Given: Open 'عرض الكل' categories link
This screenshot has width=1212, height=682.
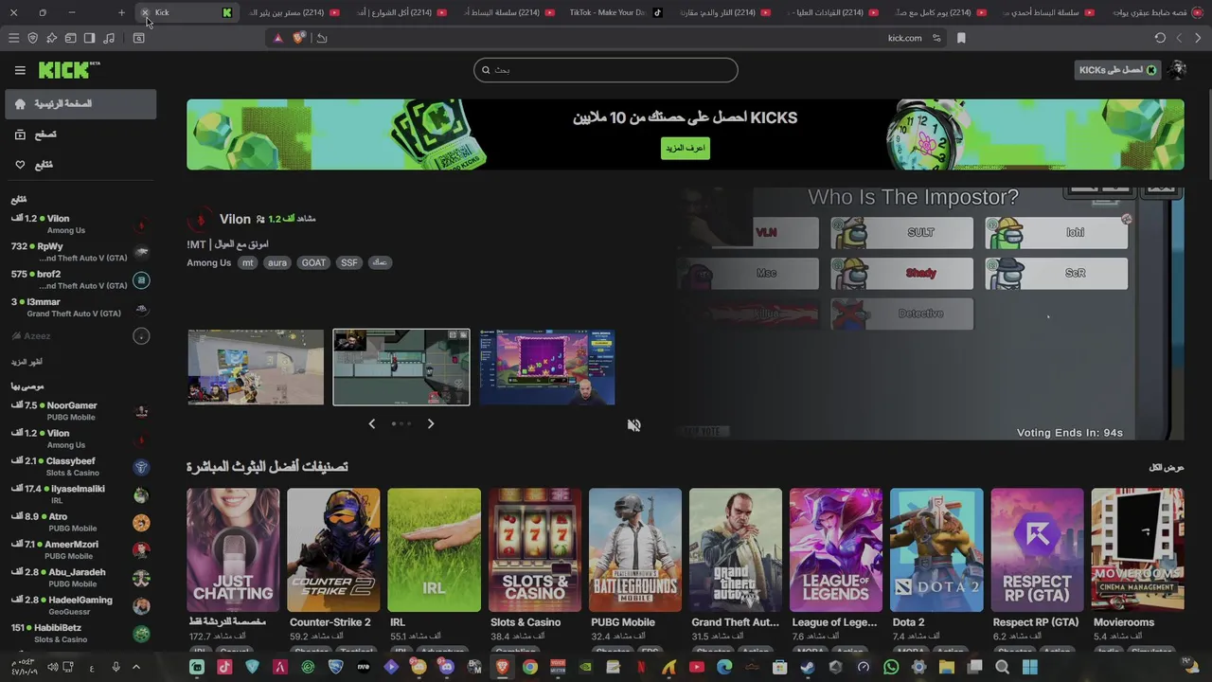Looking at the screenshot, I should point(1167,467).
